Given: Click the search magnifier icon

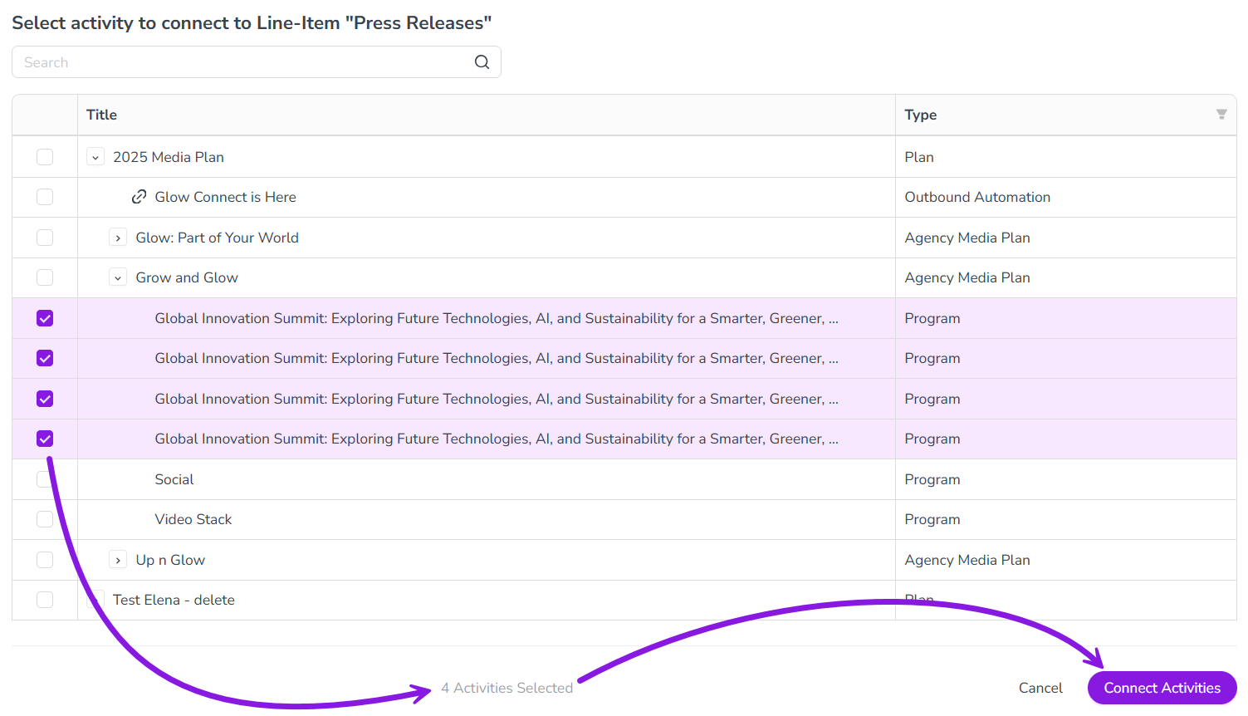Looking at the screenshot, I should pos(482,62).
